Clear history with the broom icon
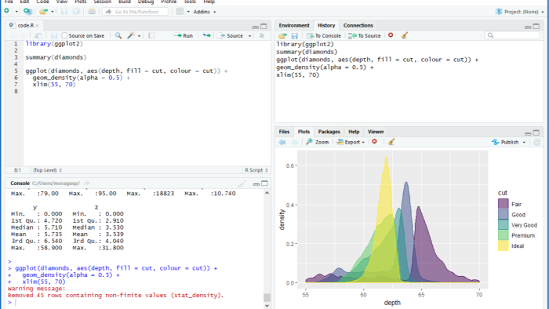Image resolution: width=549 pixels, height=309 pixels. [x=405, y=35]
